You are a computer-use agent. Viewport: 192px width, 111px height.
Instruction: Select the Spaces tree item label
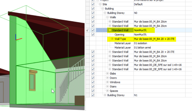click(114, 91)
